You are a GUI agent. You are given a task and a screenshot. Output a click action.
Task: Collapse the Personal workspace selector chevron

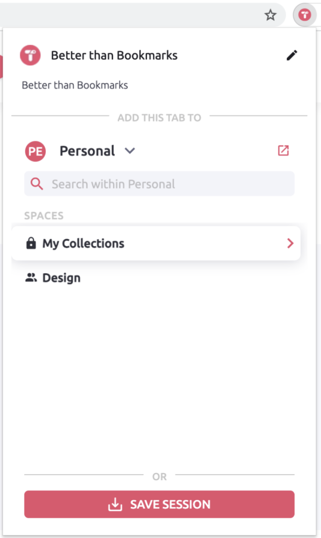[x=130, y=151]
